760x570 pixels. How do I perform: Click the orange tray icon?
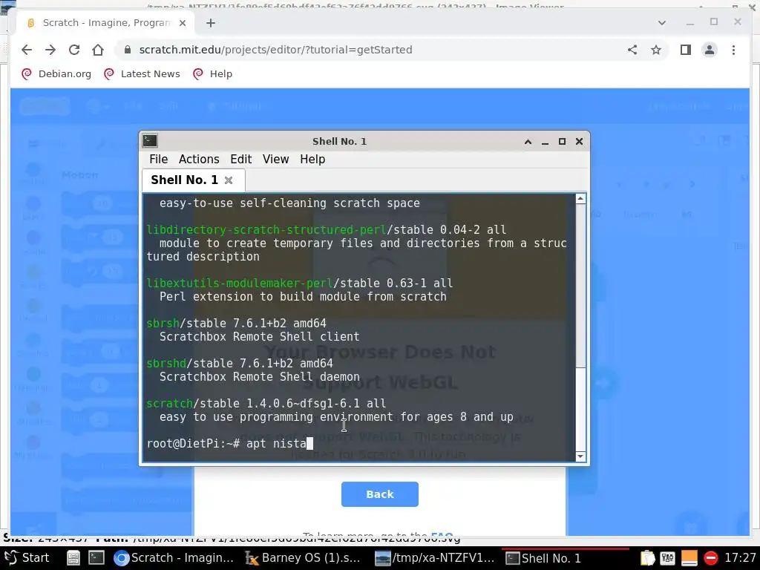click(689, 558)
